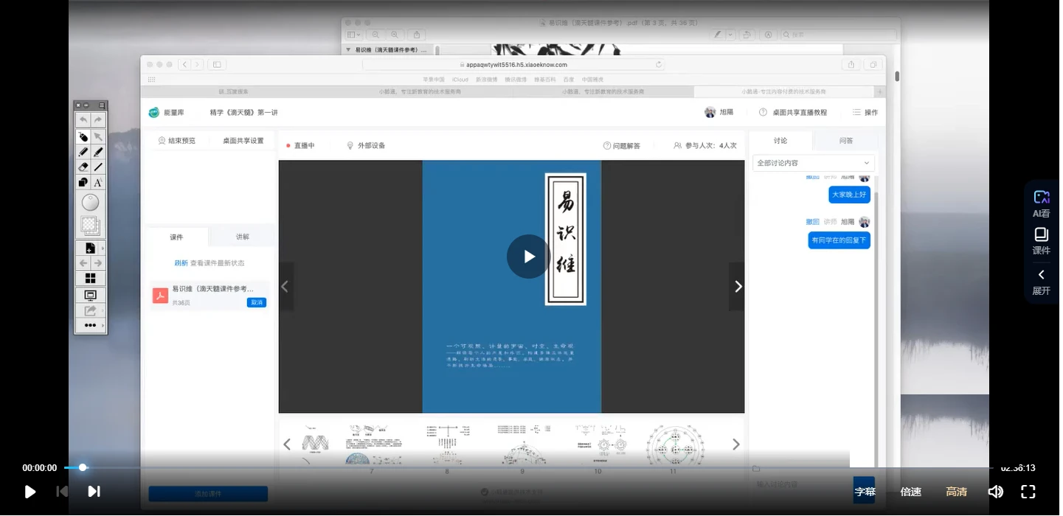Toggle subtitles with the 字幕 button
Viewport: 1063px width, 516px height.
click(865, 492)
